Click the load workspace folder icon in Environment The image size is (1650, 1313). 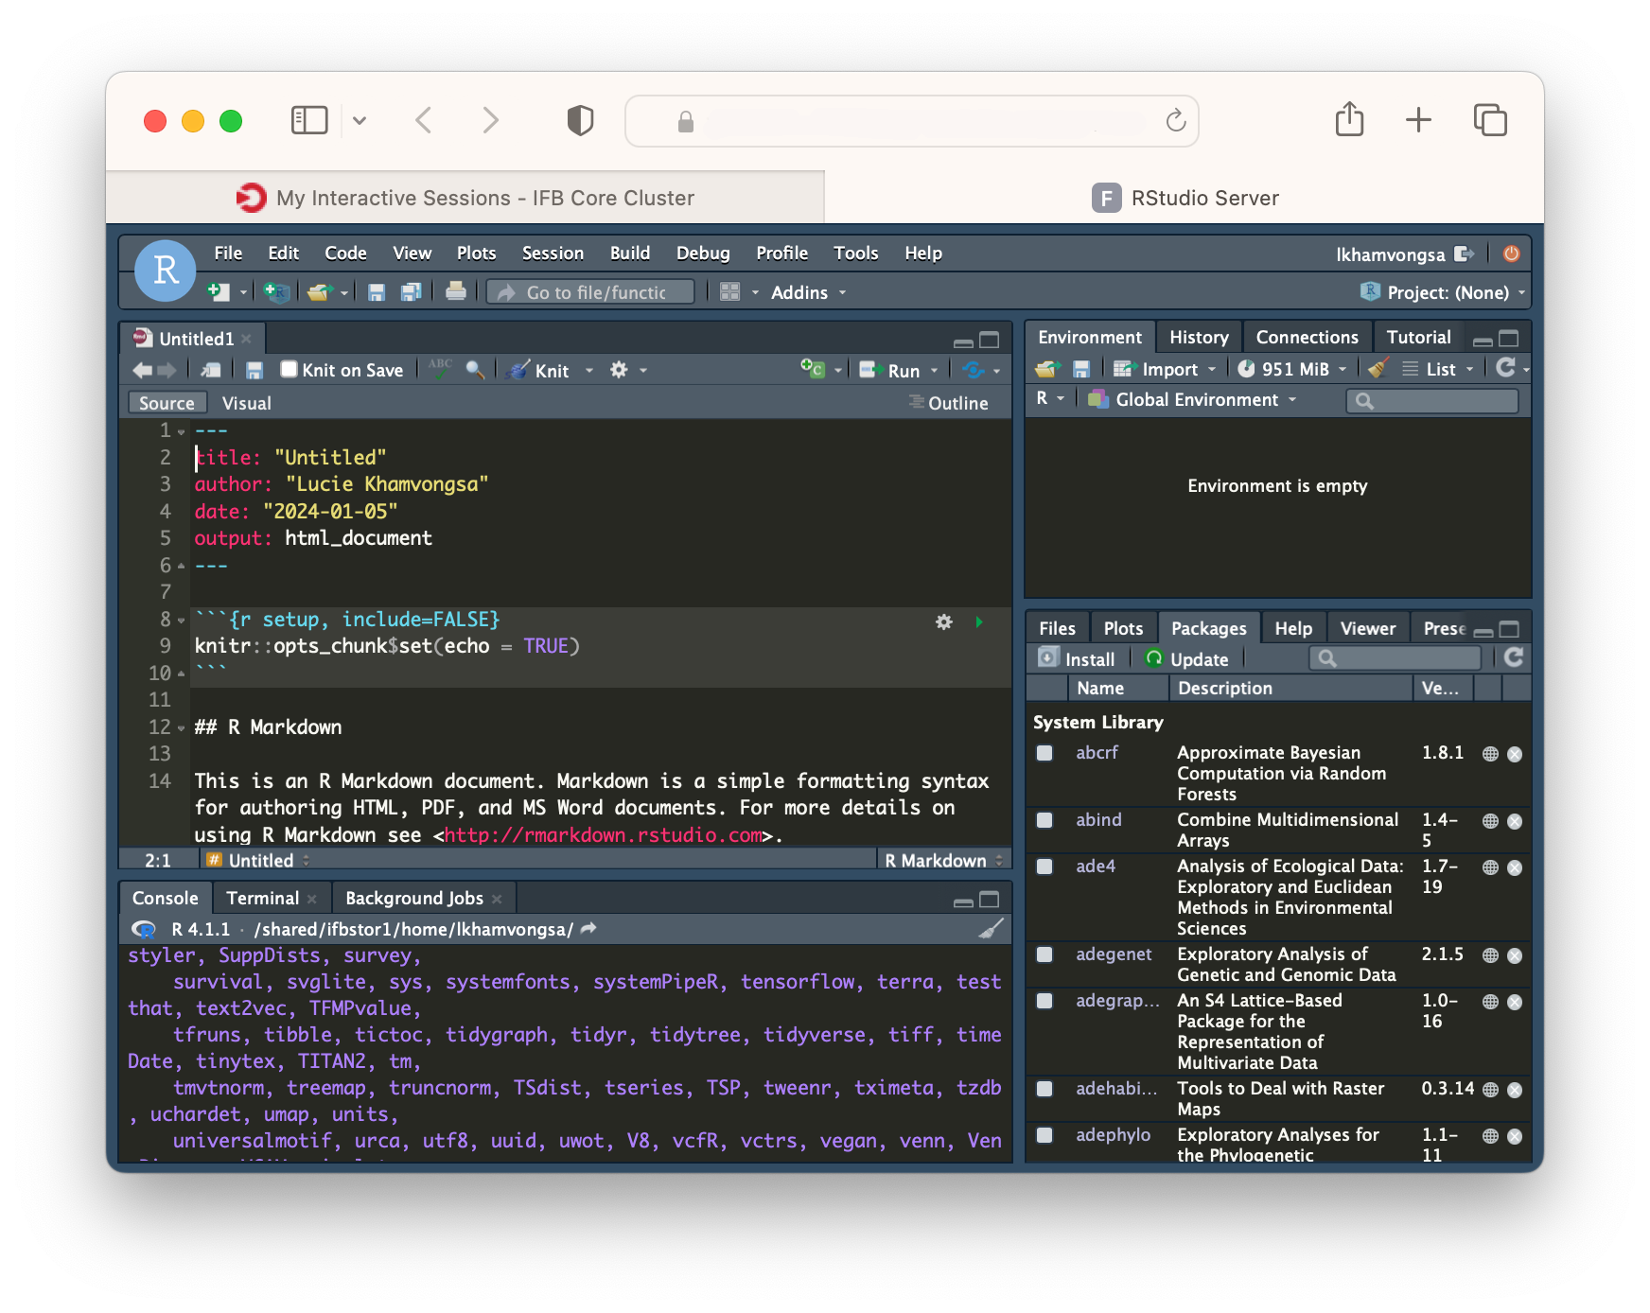coord(1046,369)
